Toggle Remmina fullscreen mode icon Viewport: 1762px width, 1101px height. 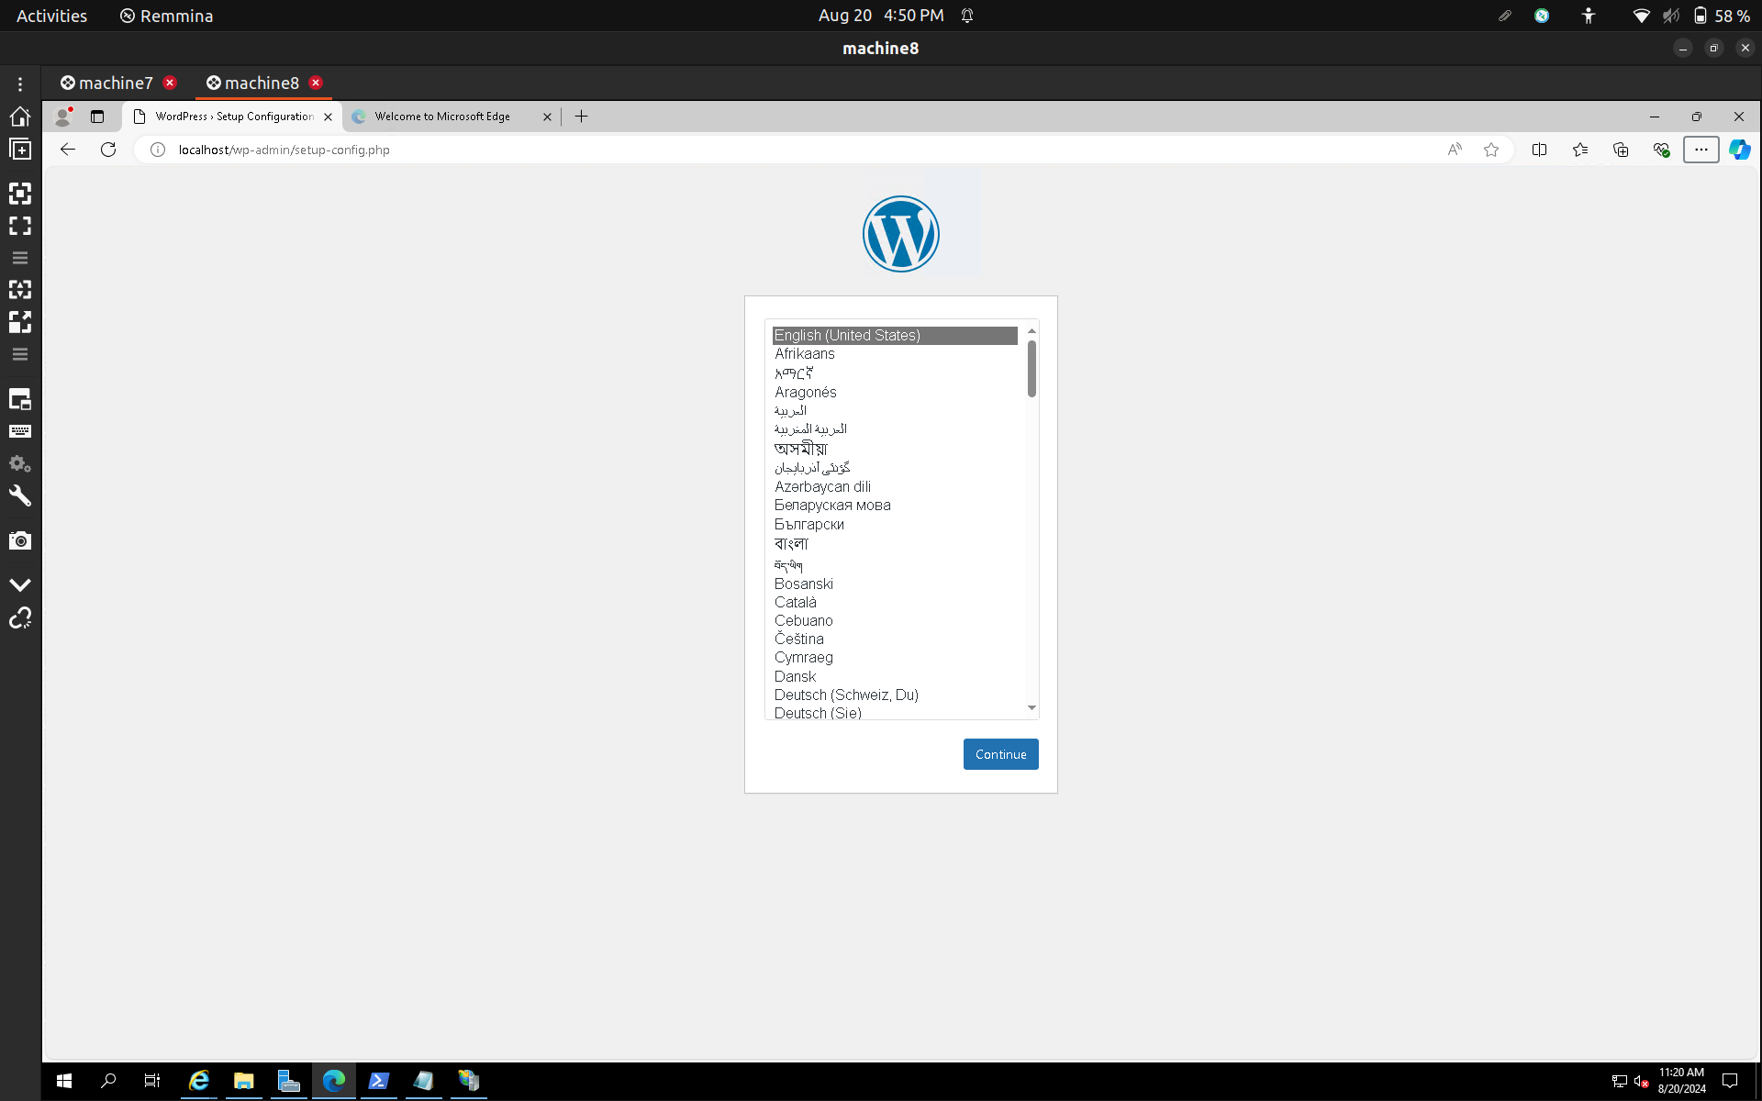tap(20, 226)
